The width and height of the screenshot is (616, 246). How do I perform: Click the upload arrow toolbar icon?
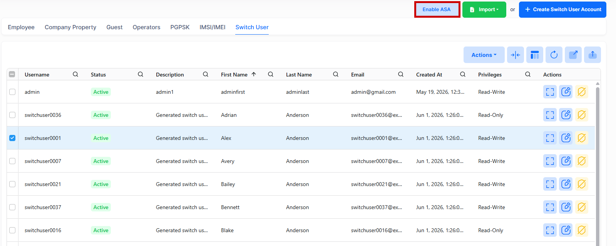[x=593, y=55]
